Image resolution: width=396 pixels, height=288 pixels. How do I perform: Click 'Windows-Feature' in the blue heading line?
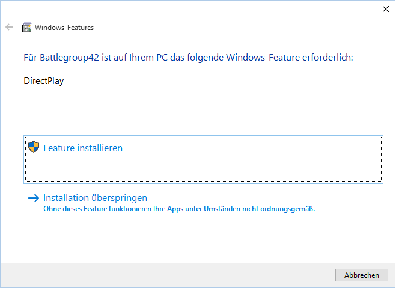click(263, 58)
